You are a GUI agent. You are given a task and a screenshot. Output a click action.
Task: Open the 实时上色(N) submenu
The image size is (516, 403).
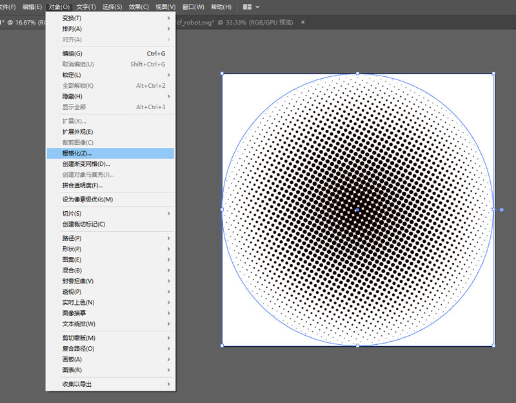(x=110, y=302)
